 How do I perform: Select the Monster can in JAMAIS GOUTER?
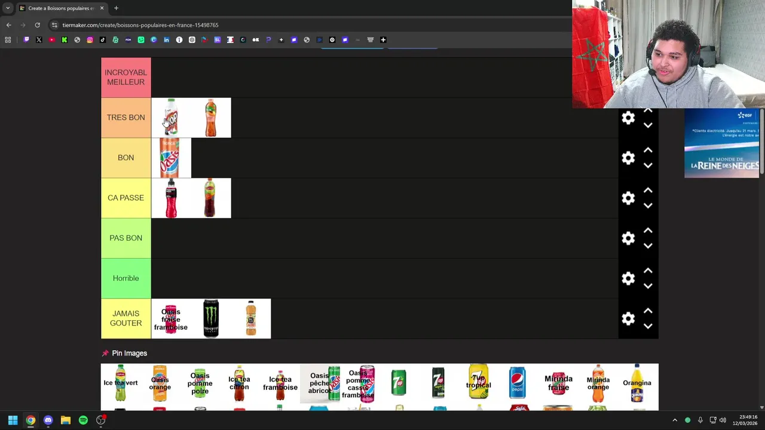pyautogui.click(x=211, y=318)
